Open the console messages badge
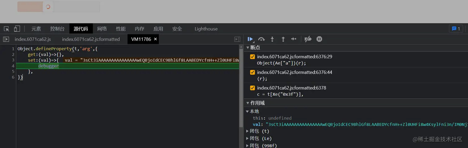Image resolution: width=468 pixels, height=148 pixels. pyautogui.click(x=456, y=29)
